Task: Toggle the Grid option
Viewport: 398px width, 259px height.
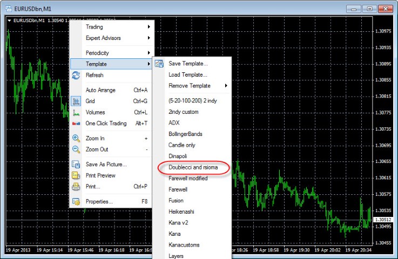Action: pos(111,101)
